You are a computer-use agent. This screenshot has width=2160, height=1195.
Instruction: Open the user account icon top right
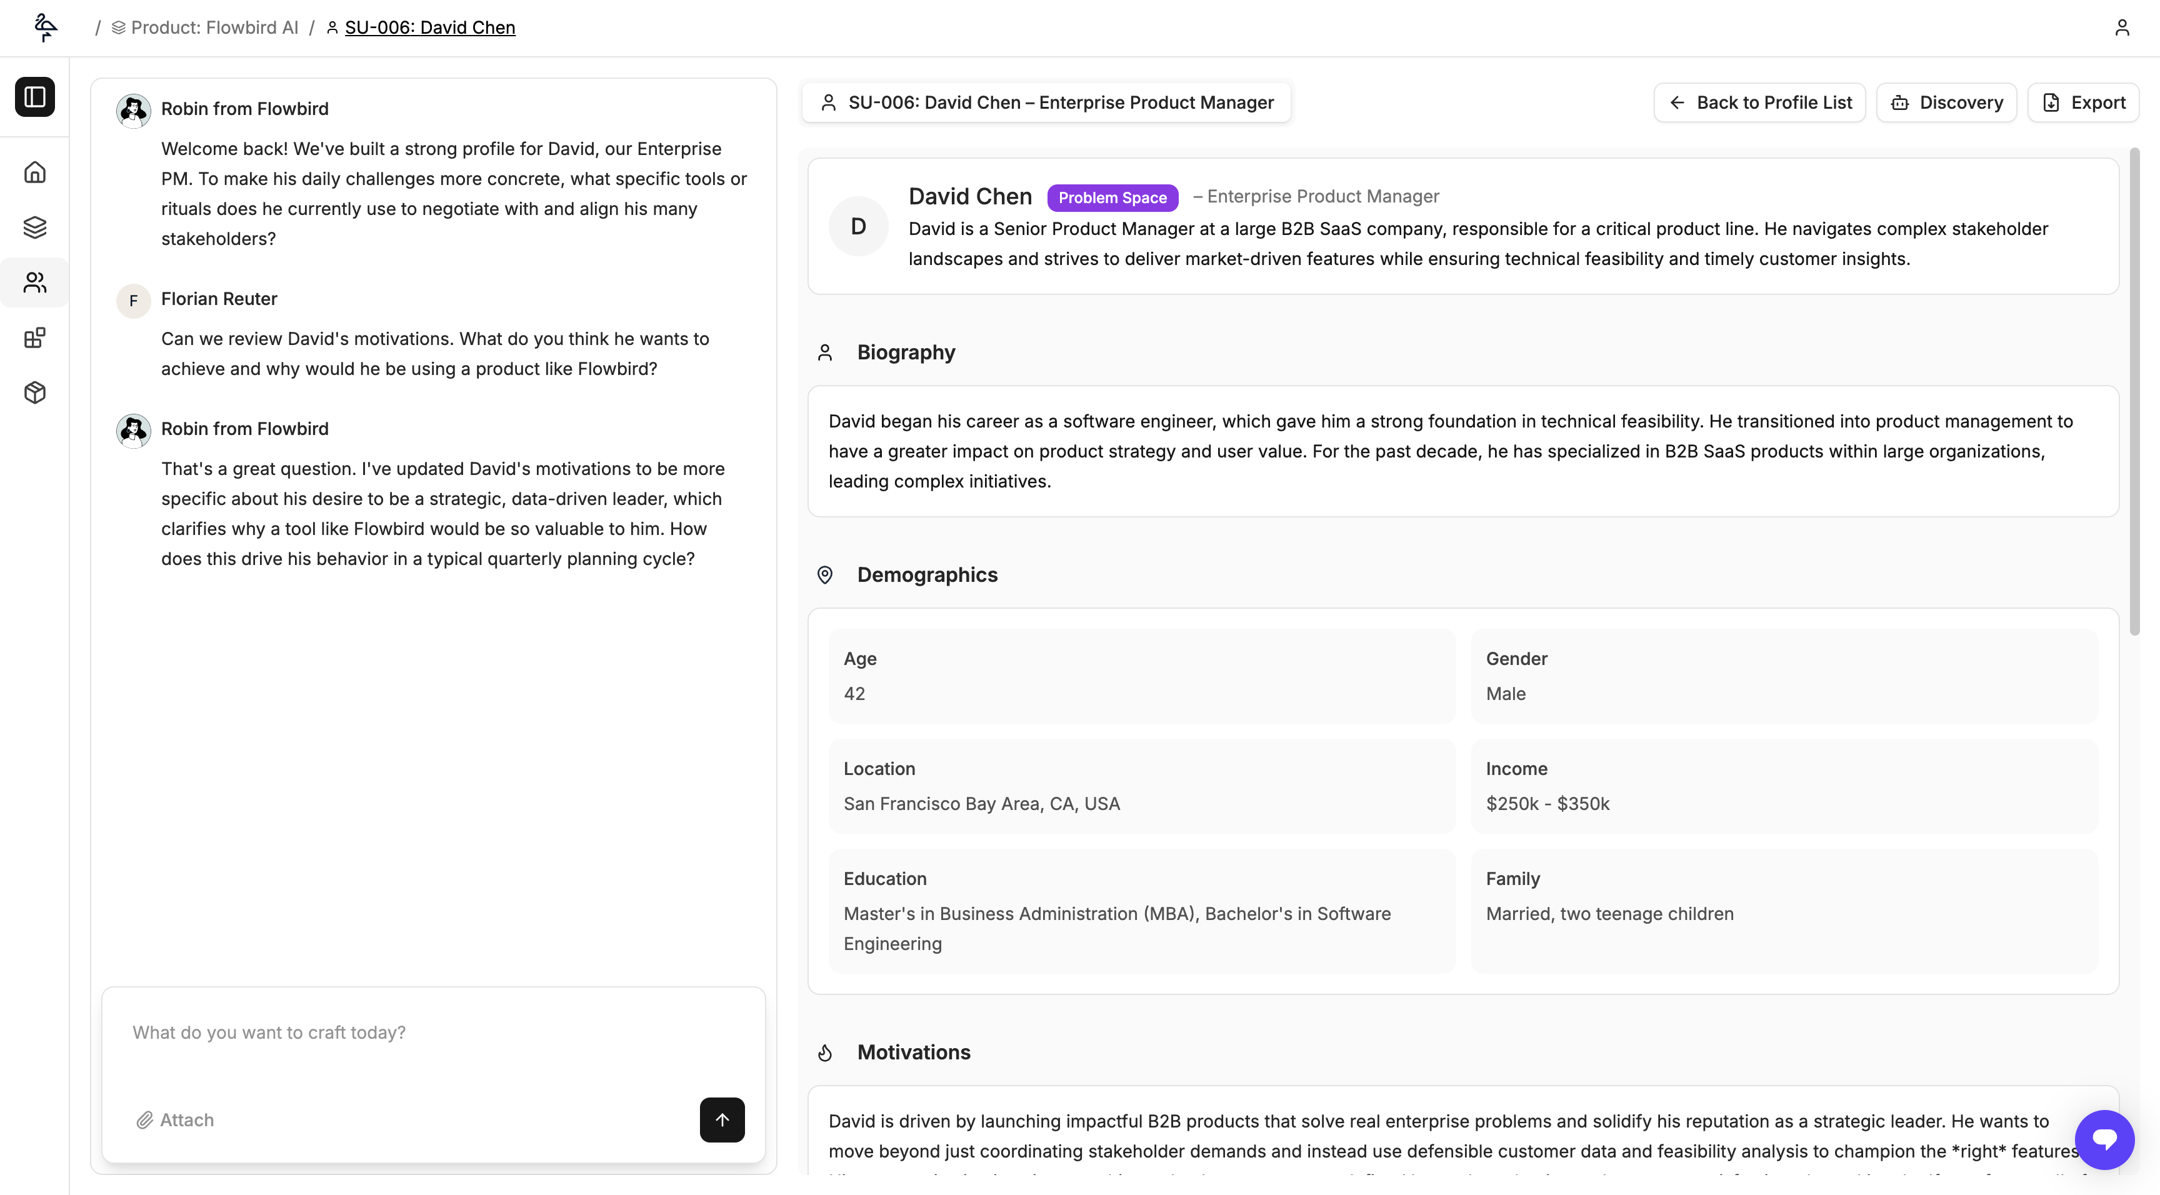coord(2121,27)
